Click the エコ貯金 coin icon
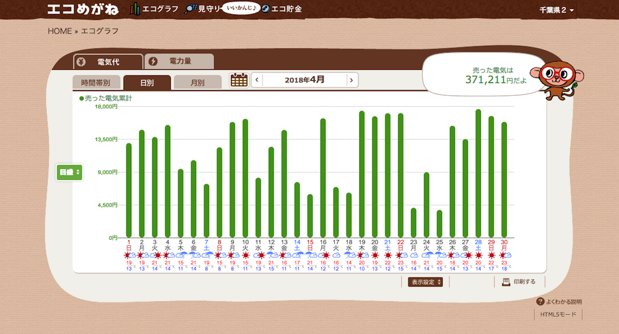This screenshot has width=619, height=334. (x=266, y=9)
